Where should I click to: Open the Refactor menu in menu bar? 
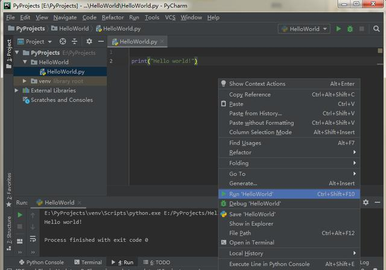(113, 17)
